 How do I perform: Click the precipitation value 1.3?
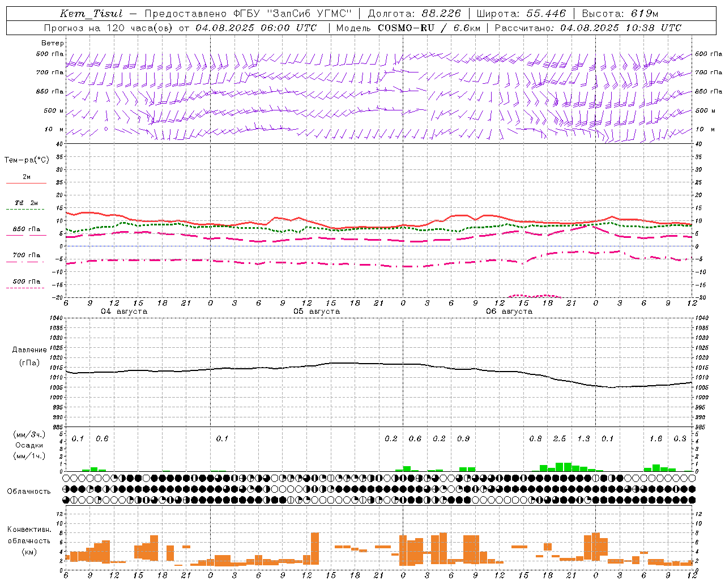(583, 439)
